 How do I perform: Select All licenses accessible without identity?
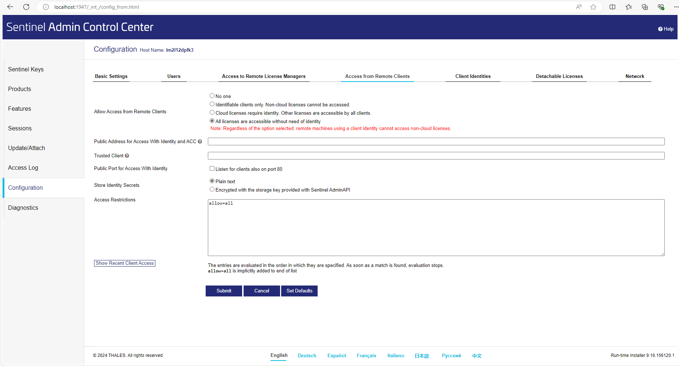click(x=212, y=121)
